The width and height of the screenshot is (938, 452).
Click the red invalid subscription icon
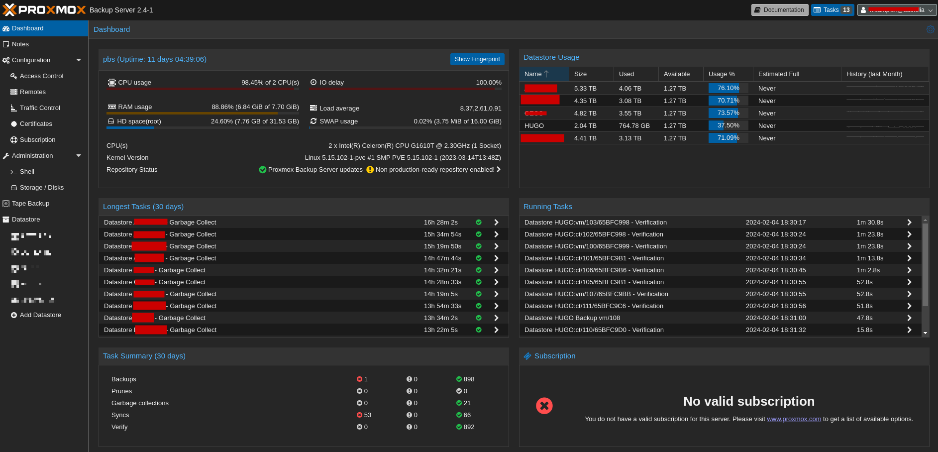[544, 406]
